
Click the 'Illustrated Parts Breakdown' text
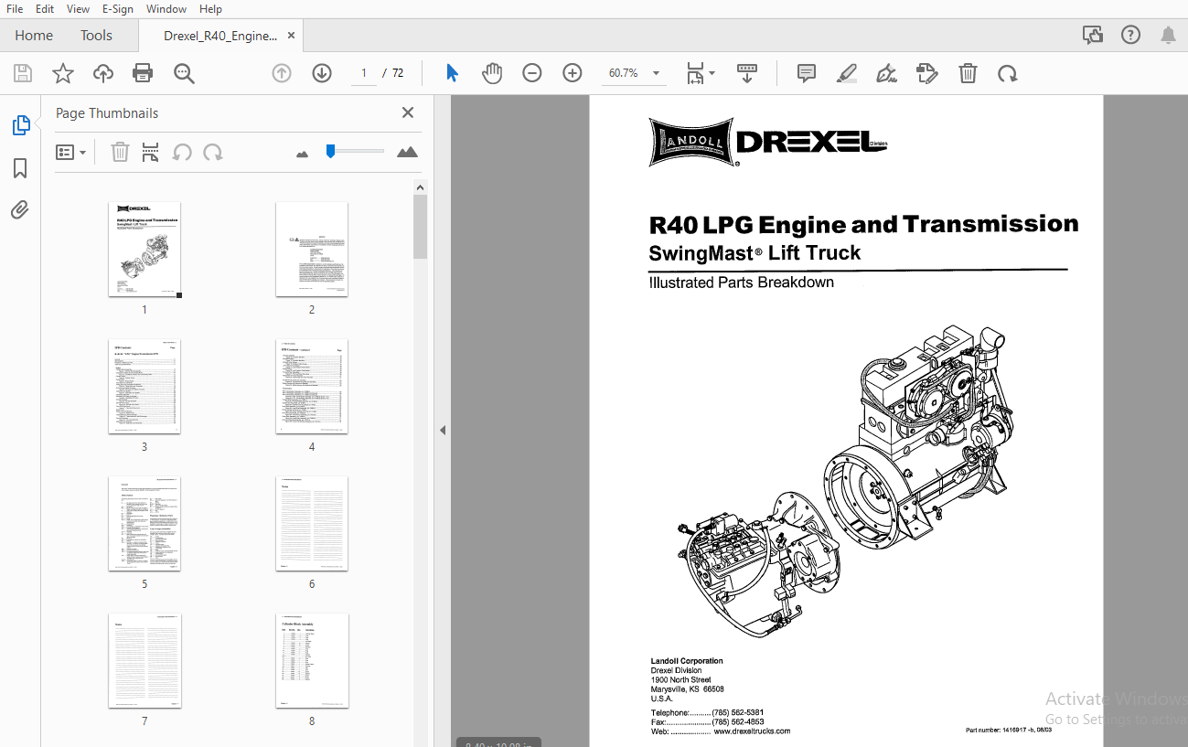[x=741, y=283]
